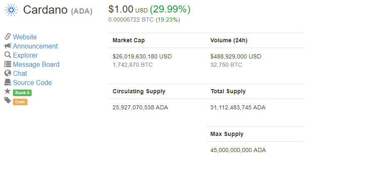Image resolution: width=377 pixels, height=172 pixels.
Task: Click the star icon beside Rank 5
Action: coord(7,91)
